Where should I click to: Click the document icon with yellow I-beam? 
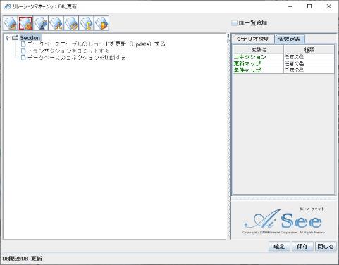pyautogui.click(x=87, y=23)
